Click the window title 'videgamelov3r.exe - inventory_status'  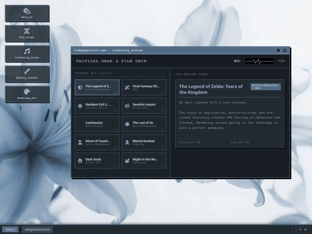point(108,50)
